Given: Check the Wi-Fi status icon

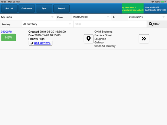Looking at the screenshot, I should pyautogui.click(x=152, y=2).
